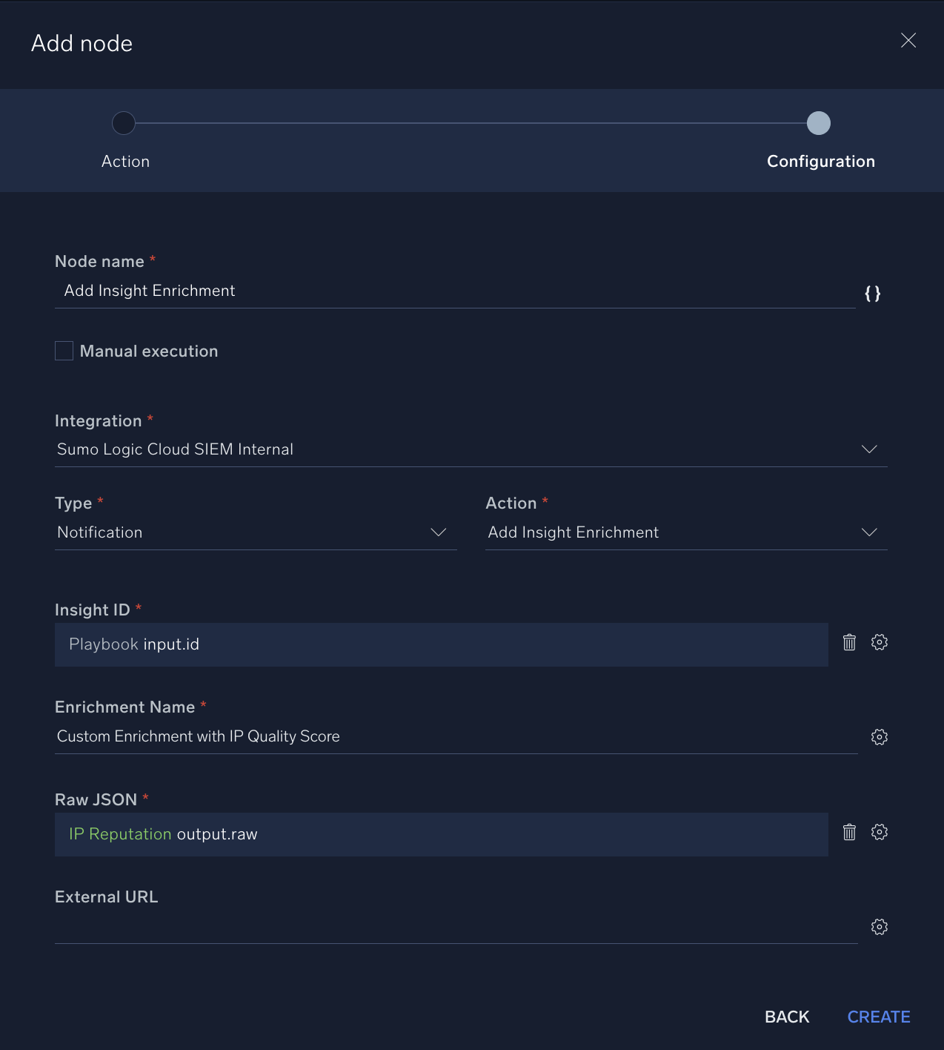
Task: Open the gear settings for External URL
Action: (880, 926)
